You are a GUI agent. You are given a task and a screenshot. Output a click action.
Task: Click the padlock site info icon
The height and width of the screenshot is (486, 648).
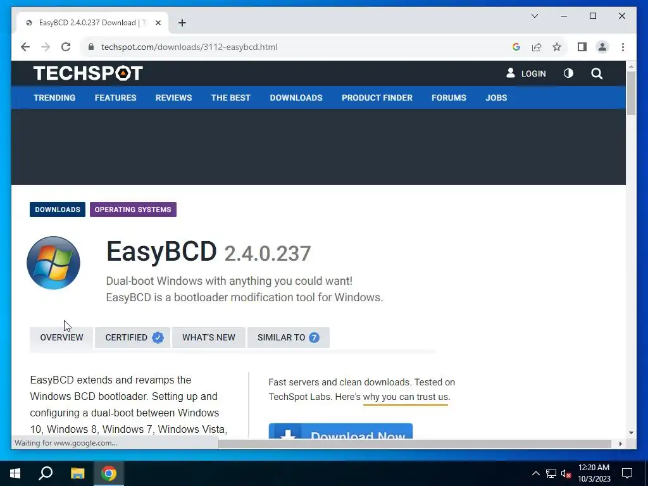coord(91,47)
